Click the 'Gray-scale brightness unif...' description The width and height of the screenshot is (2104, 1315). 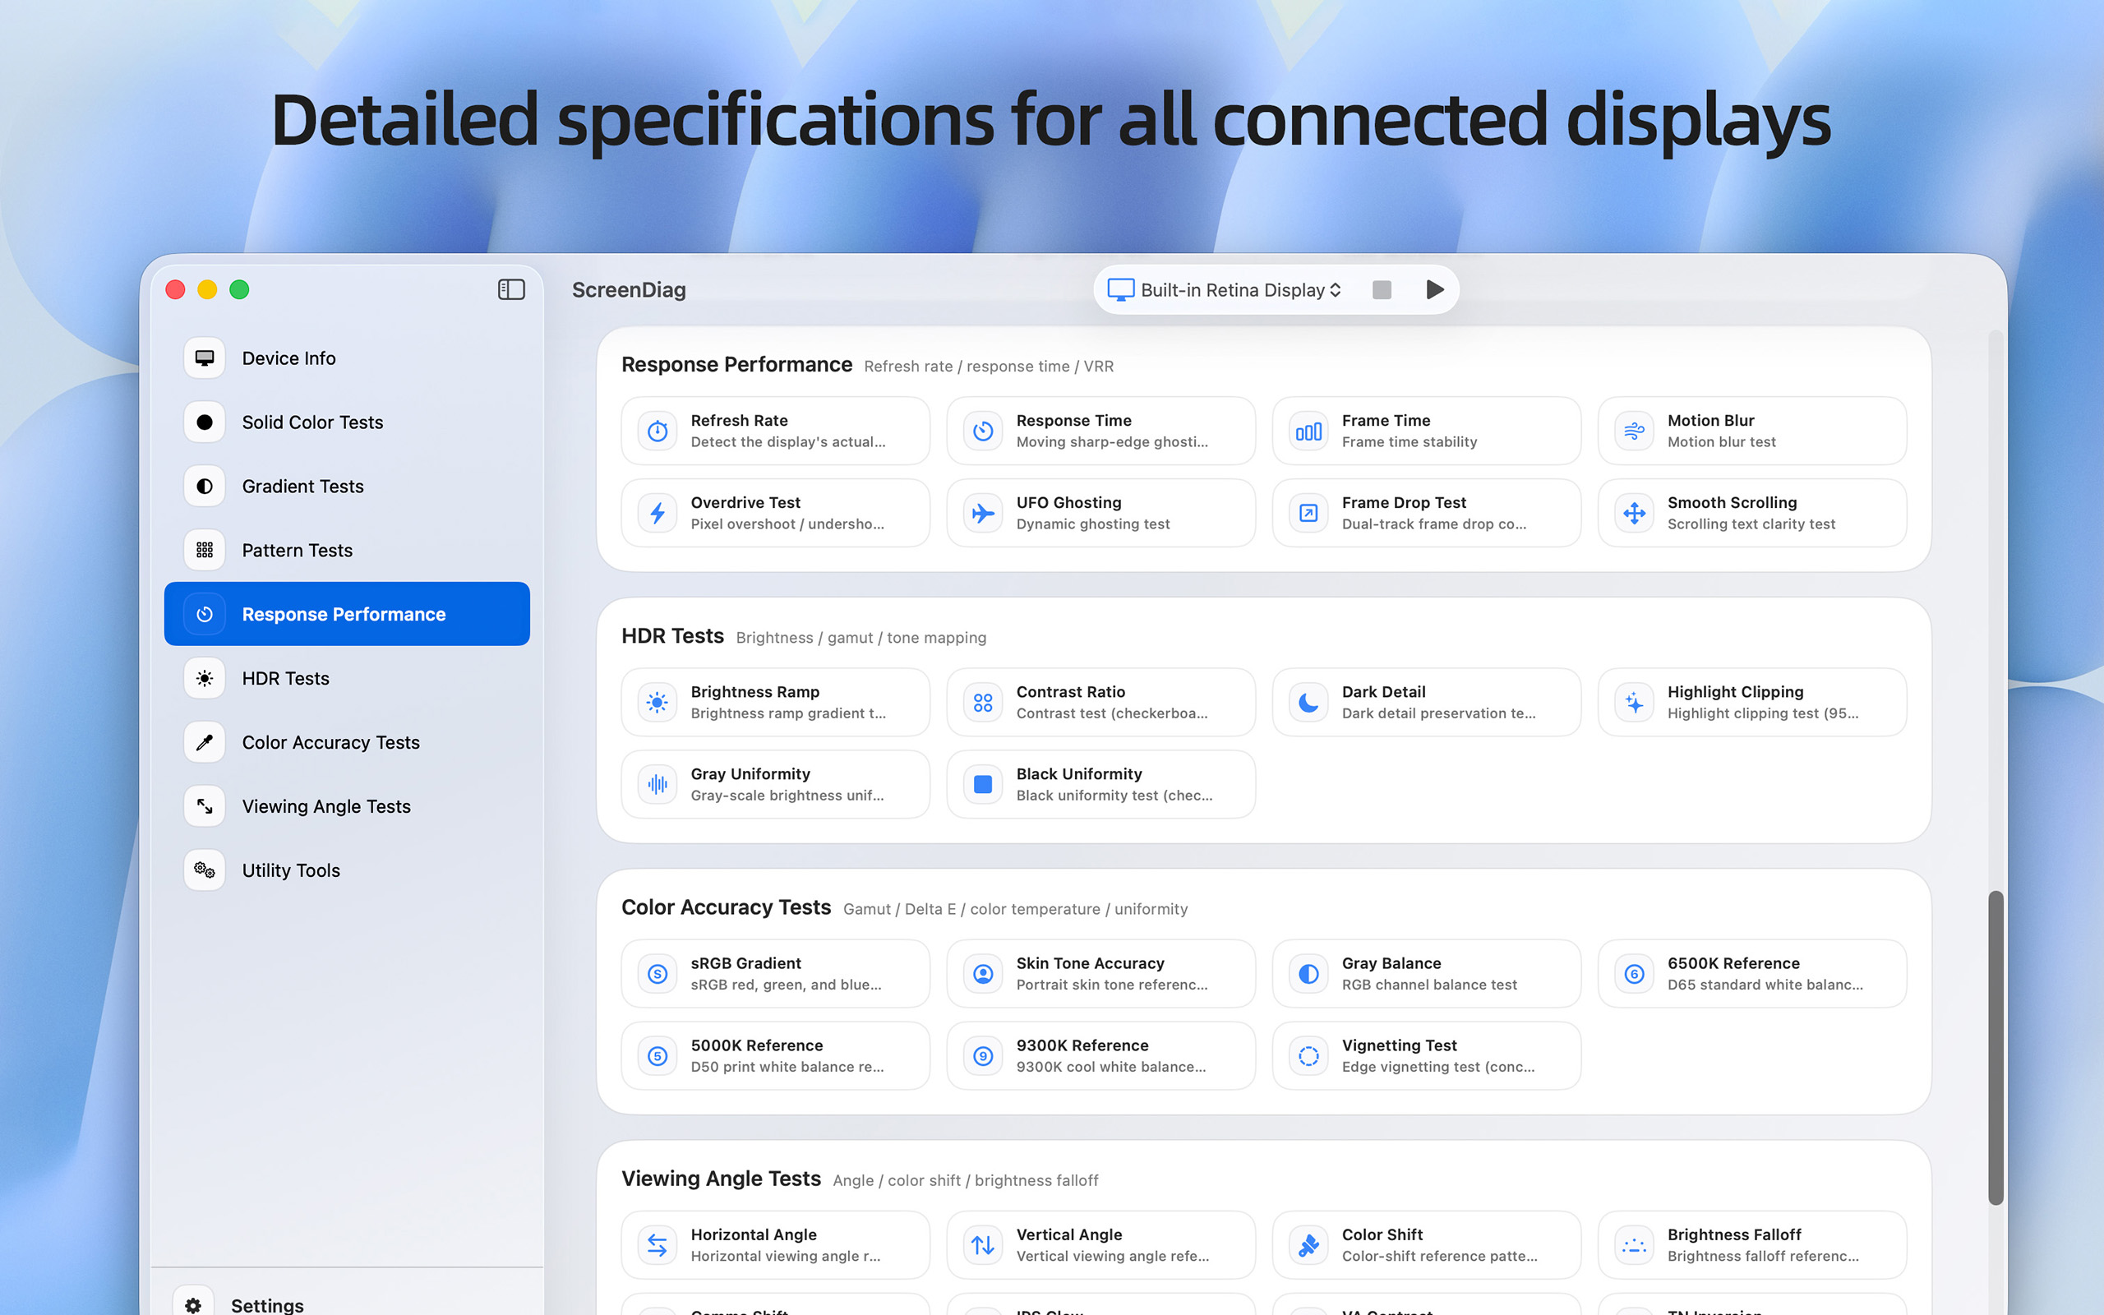[x=787, y=795]
